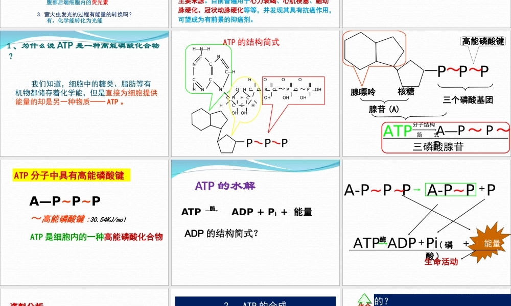
Task: Open the partially visible '2、ATP 的合成' slide
Action: point(255,297)
